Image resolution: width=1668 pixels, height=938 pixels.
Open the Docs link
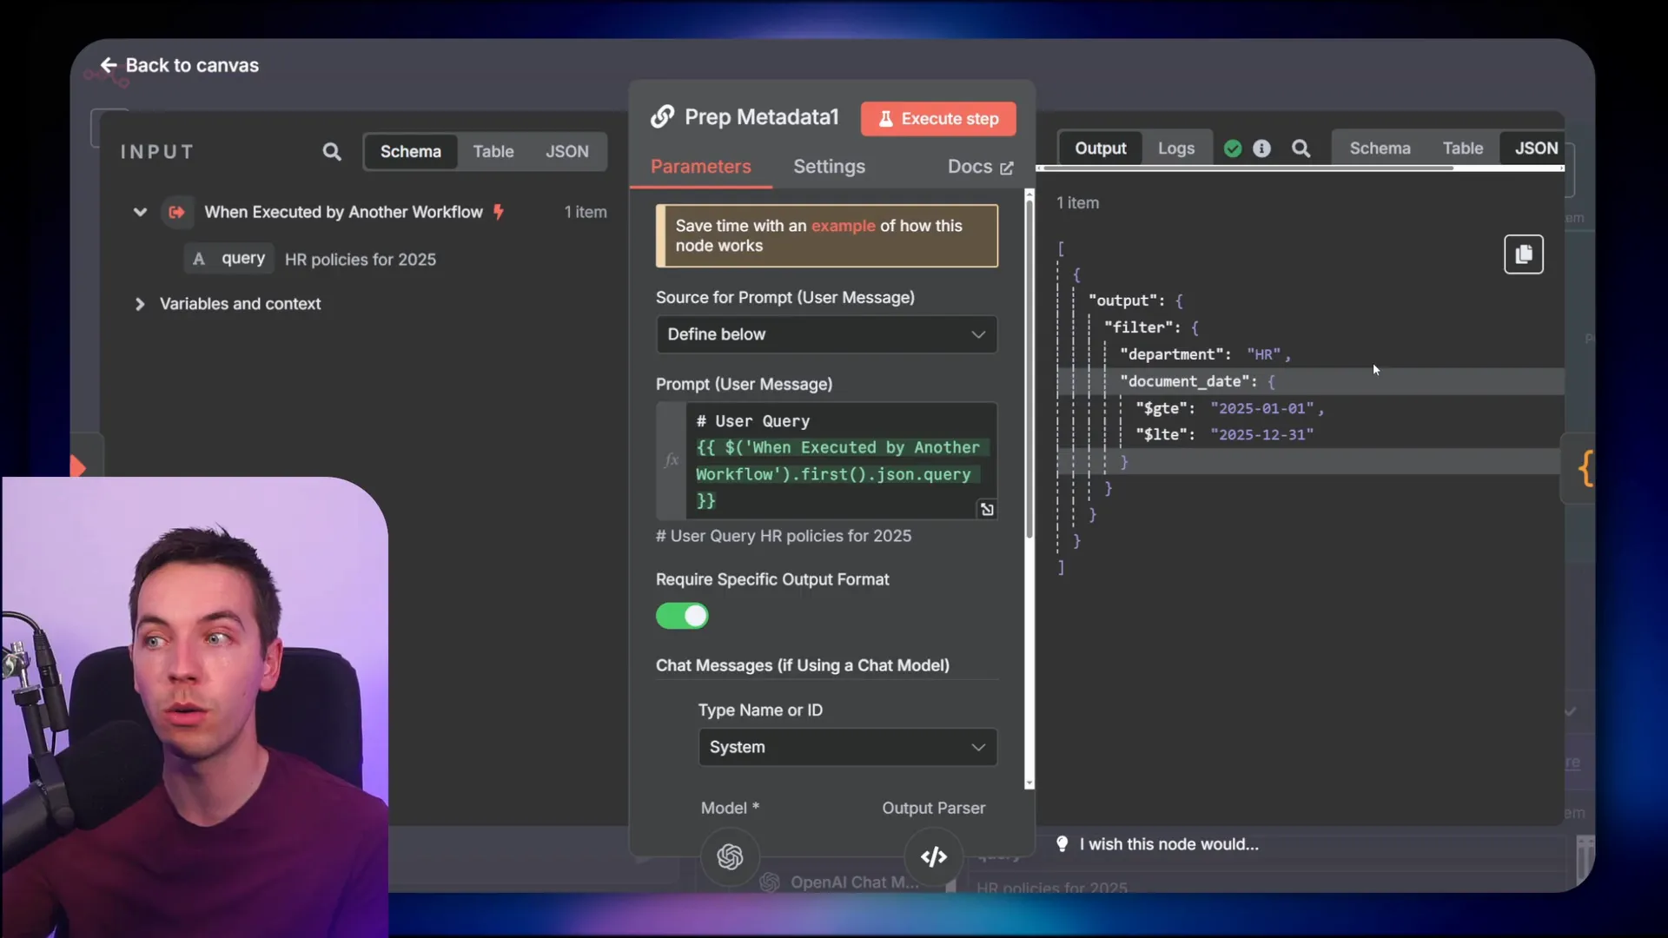[980, 167]
